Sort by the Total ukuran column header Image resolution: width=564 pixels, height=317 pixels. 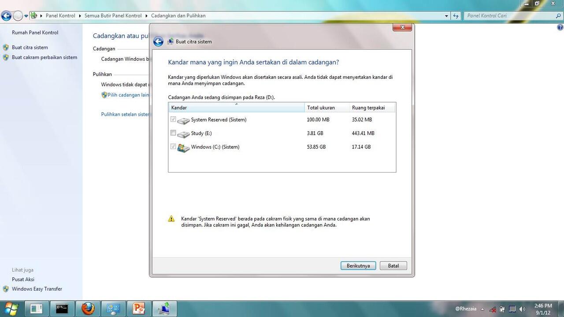point(327,107)
